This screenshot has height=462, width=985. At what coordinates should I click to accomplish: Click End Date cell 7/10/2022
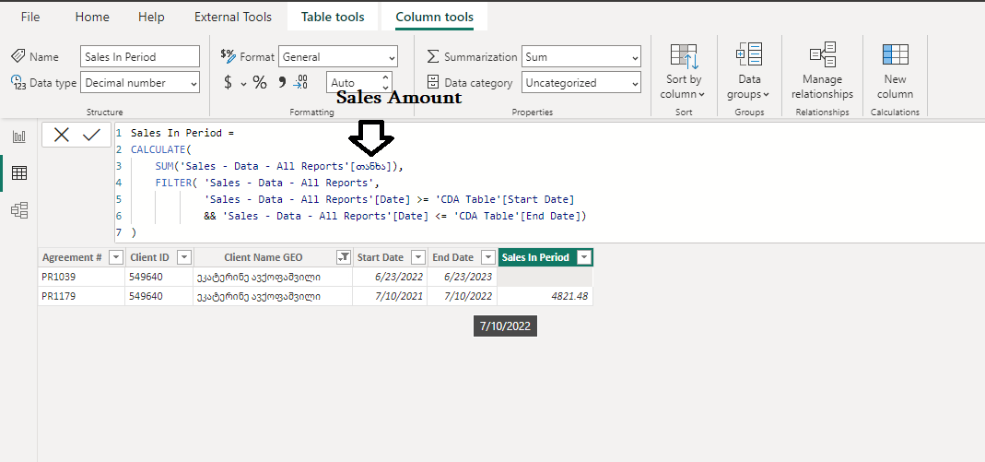[x=462, y=296]
